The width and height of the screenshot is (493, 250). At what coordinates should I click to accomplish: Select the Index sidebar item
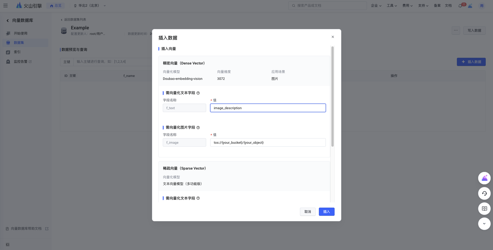coord(25,52)
